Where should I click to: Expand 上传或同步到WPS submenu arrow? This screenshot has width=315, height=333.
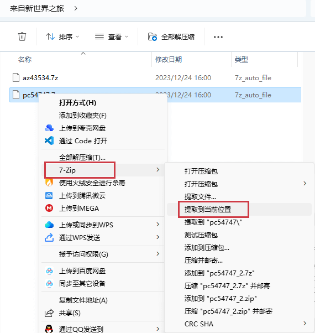tap(158, 225)
